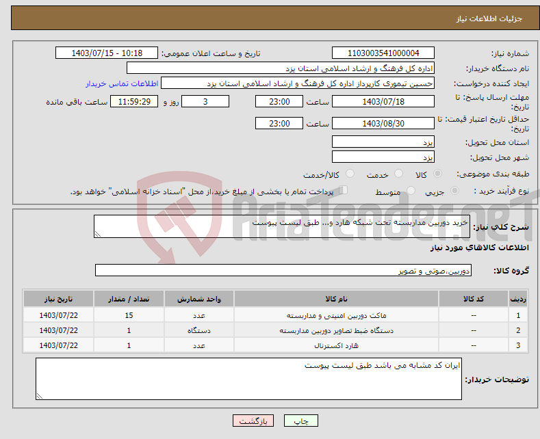Click the goods group field دوربین،صوتی و تصویر

pyautogui.click(x=283, y=270)
